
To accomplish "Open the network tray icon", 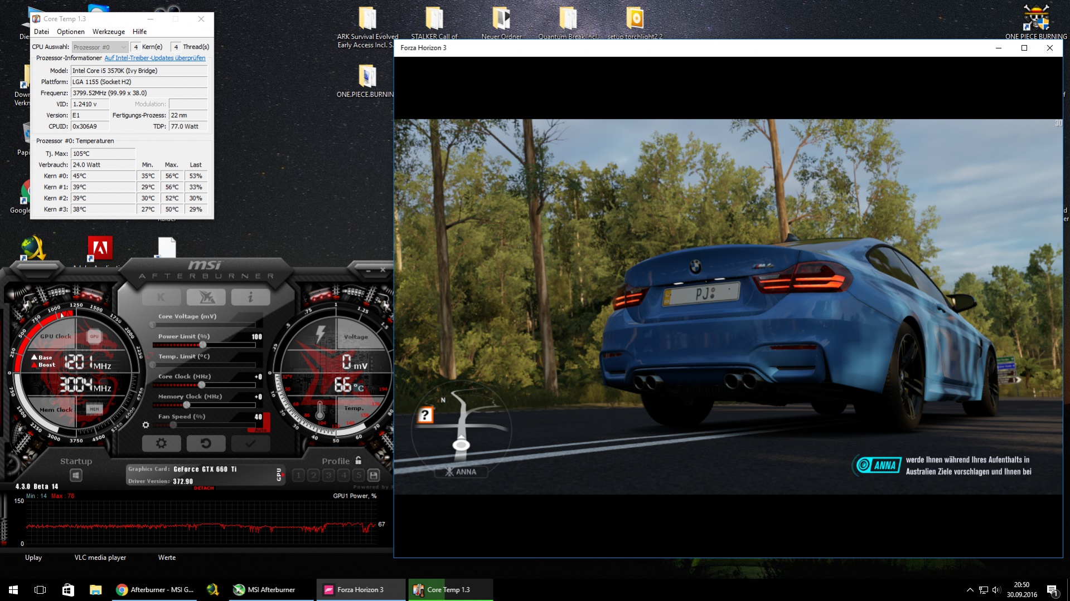I will click(x=984, y=590).
